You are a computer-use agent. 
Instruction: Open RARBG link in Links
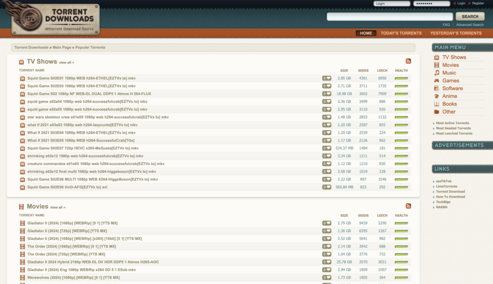pyautogui.click(x=441, y=207)
